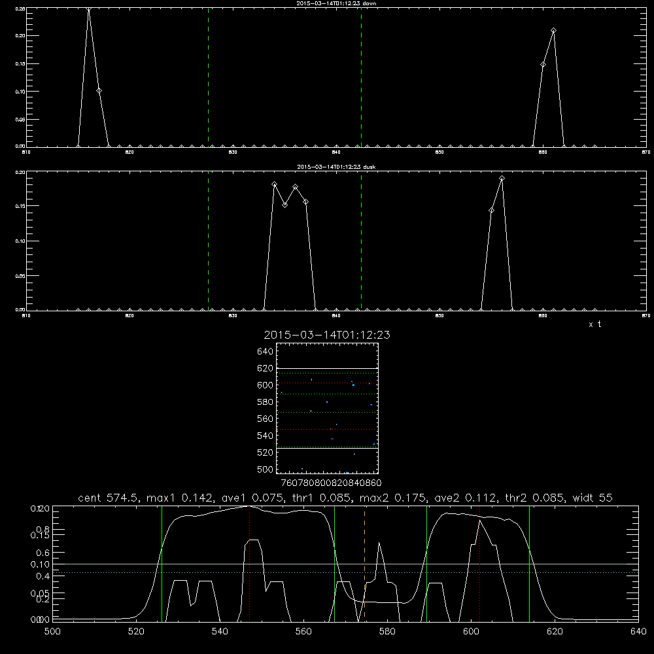Click green vertical line near 614 in bottom plot
Image resolution: width=654 pixels, height=654 pixels.
pos(529,564)
